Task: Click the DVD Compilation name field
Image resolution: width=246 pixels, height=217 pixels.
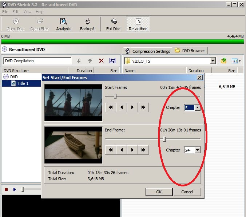Action: pyautogui.click(x=37, y=61)
